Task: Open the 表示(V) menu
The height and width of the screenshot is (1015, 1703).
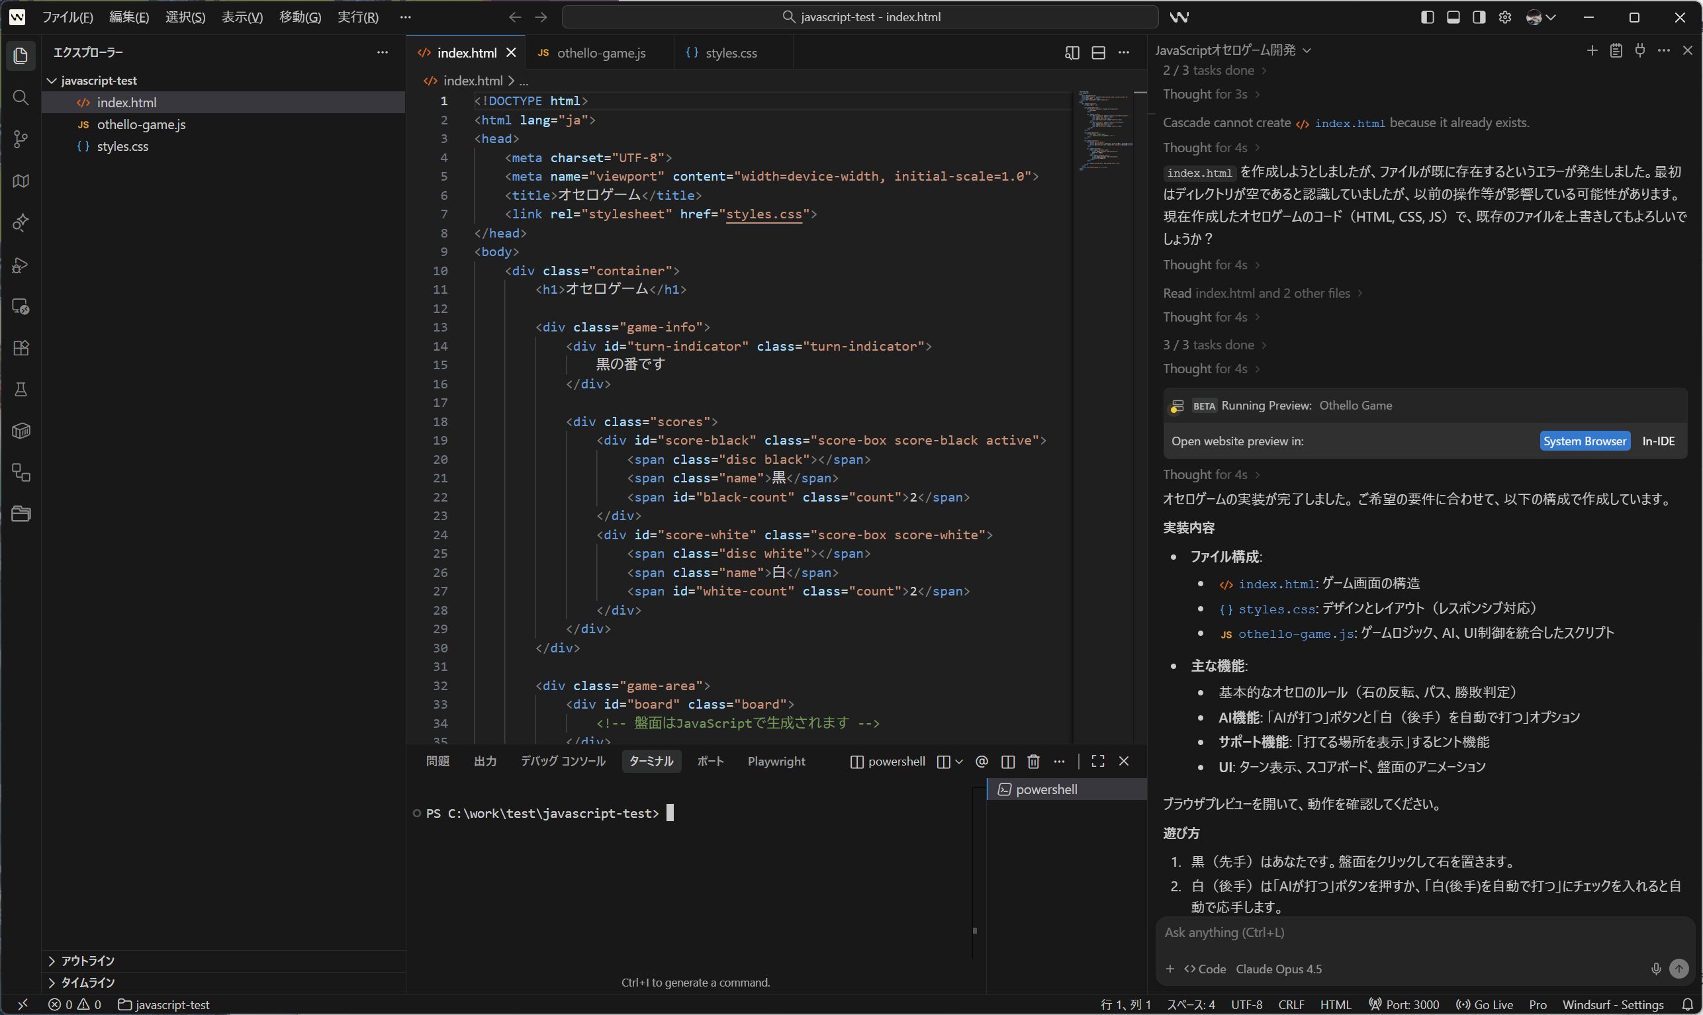Action: click(242, 17)
